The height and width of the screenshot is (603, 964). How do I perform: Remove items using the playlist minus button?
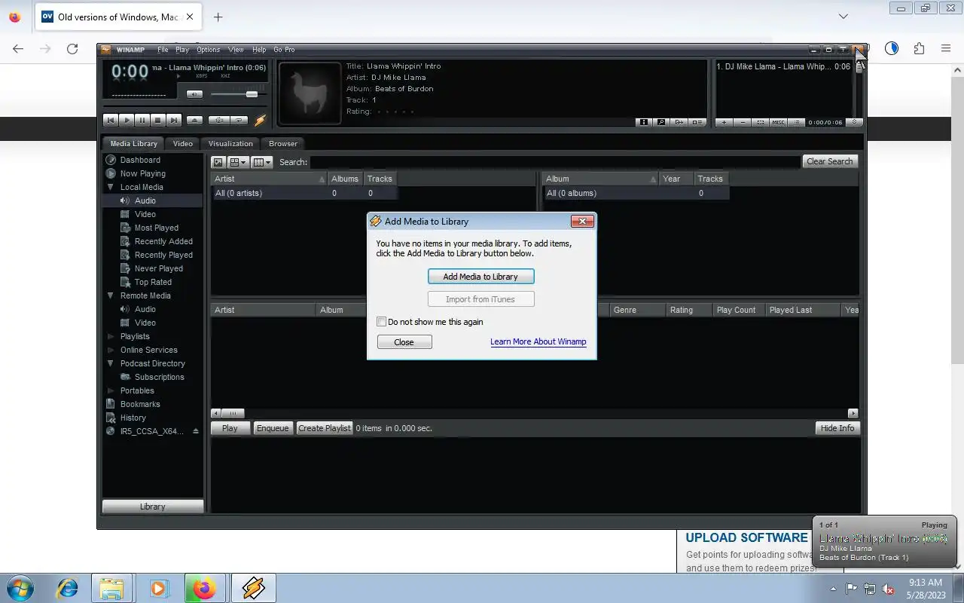743,122
